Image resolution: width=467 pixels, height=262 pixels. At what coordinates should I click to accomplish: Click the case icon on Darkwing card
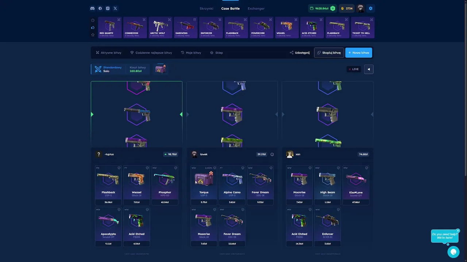click(x=194, y=20)
